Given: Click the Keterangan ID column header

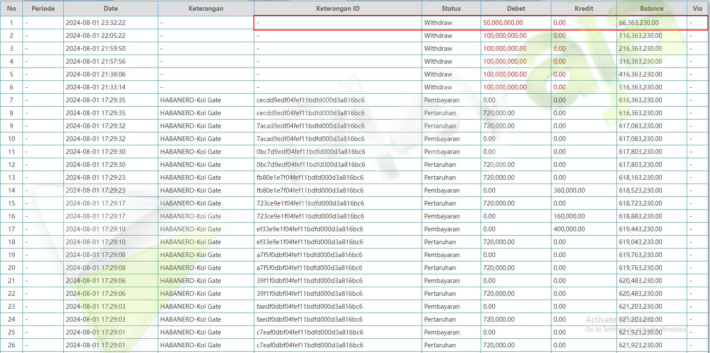Looking at the screenshot, I should click(338, 9).
